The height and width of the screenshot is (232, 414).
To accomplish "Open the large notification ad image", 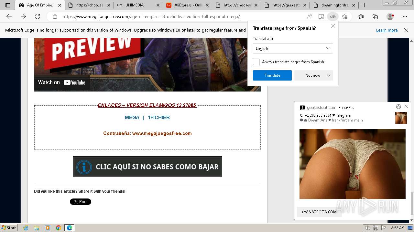I will [x=353, y=164].
